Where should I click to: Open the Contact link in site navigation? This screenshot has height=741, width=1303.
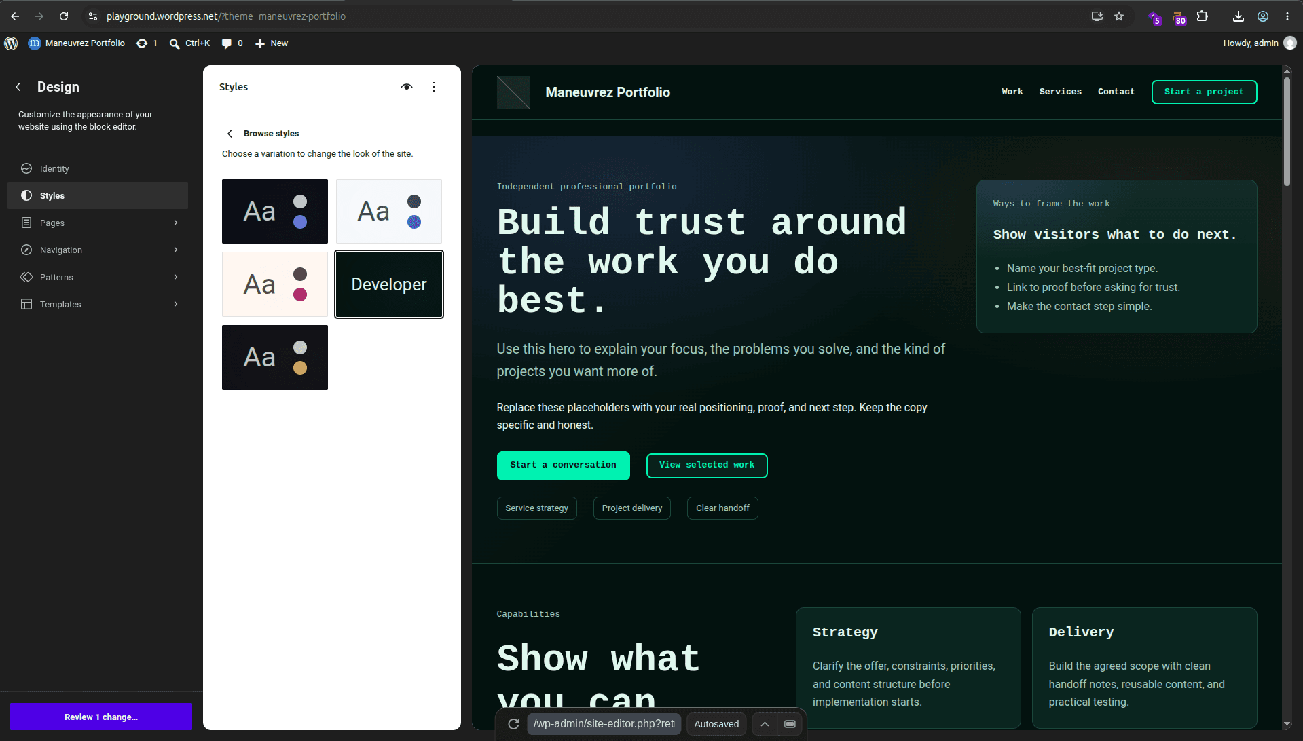[1116, 92]
